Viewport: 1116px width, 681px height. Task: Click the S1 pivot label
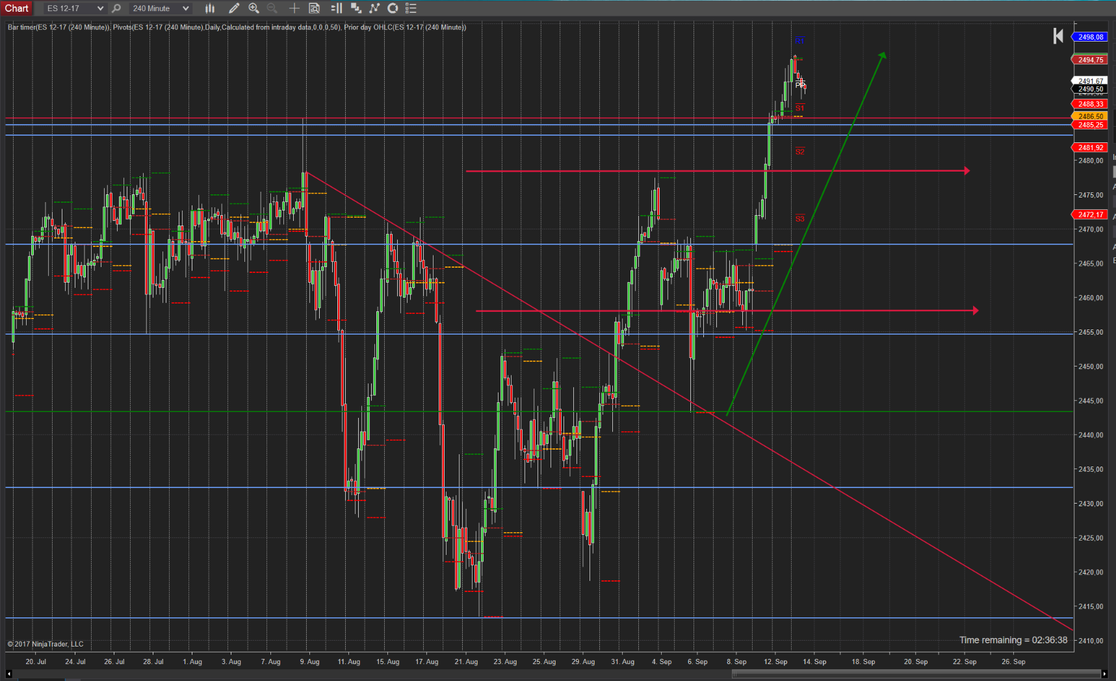pyautogui.click(x=799, y=108)
